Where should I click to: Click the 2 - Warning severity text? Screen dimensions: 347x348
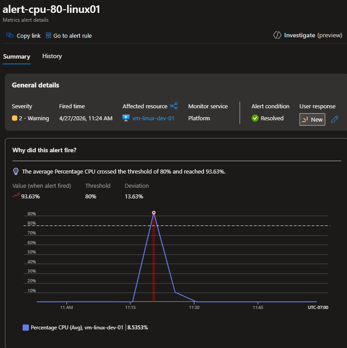34,118
